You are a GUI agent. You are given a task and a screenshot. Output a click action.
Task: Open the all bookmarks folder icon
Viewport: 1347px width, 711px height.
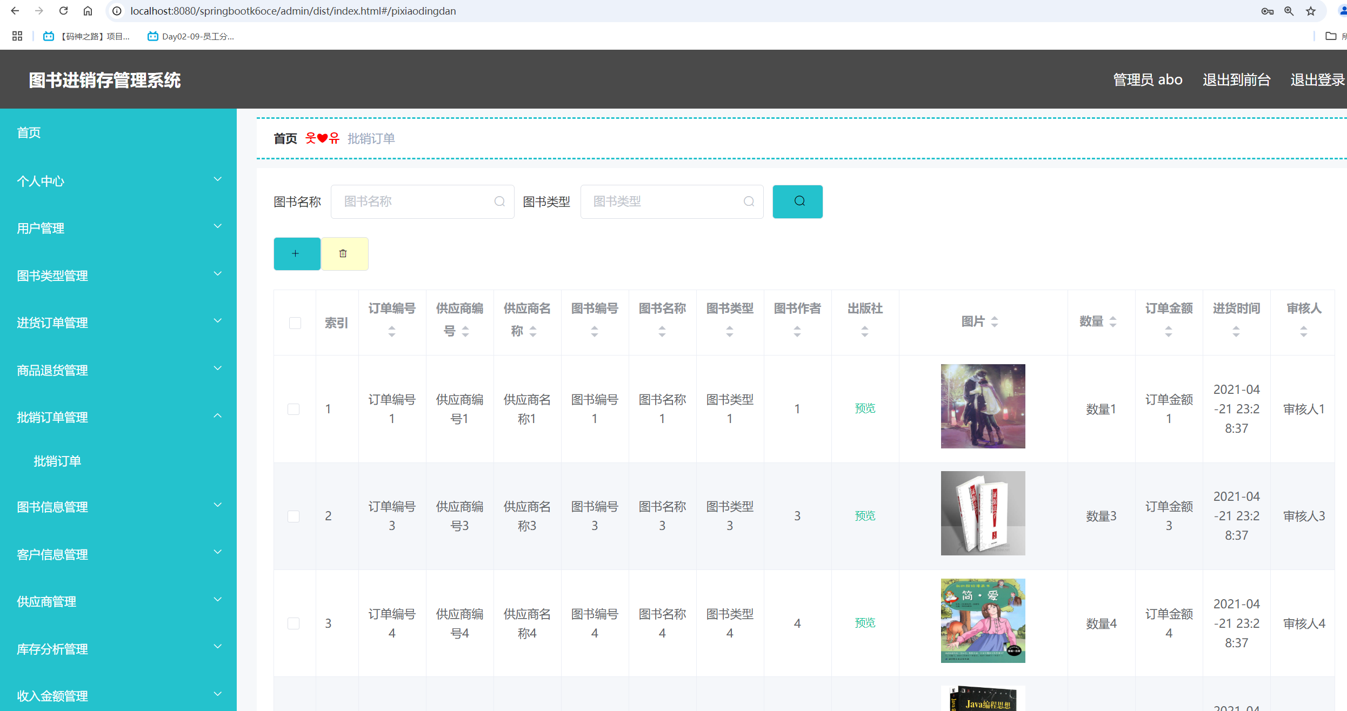[1331, 36]
